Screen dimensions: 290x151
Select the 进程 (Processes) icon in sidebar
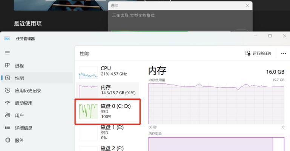8,65
